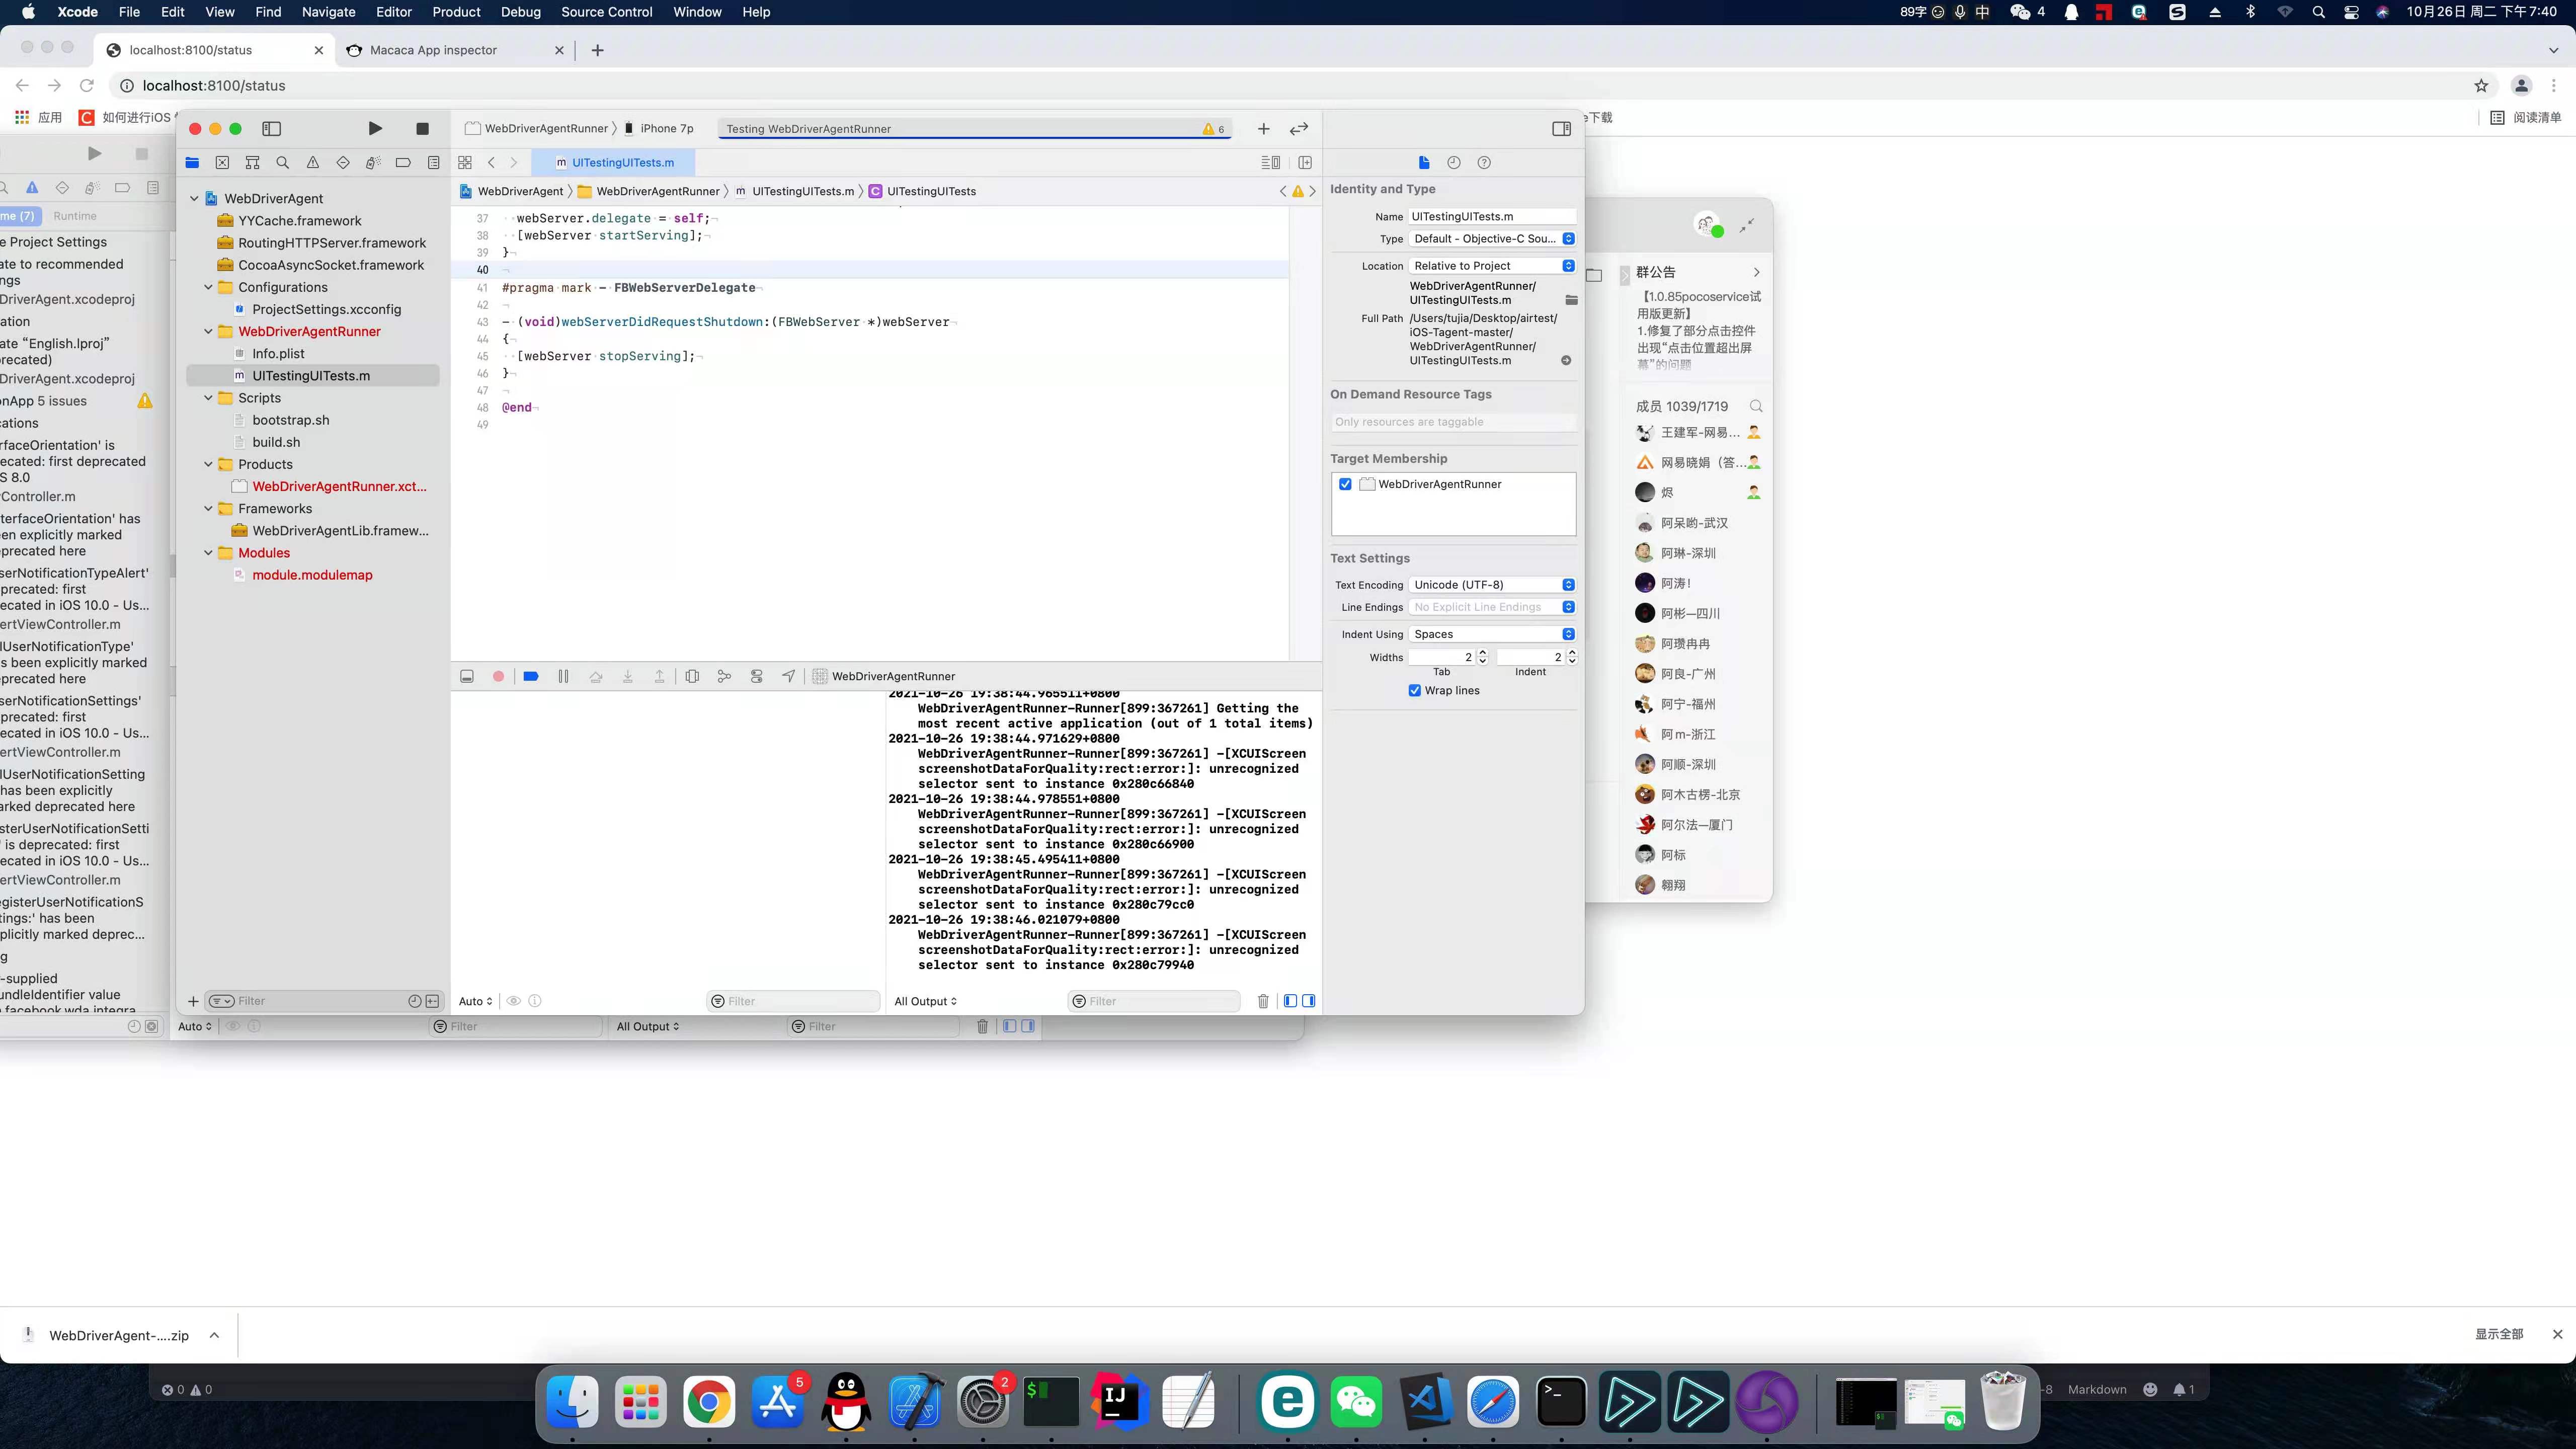Open the Debug navigator spray-can icon
The width and height of the screenshot is (2576, 1449).
point(373,162)
